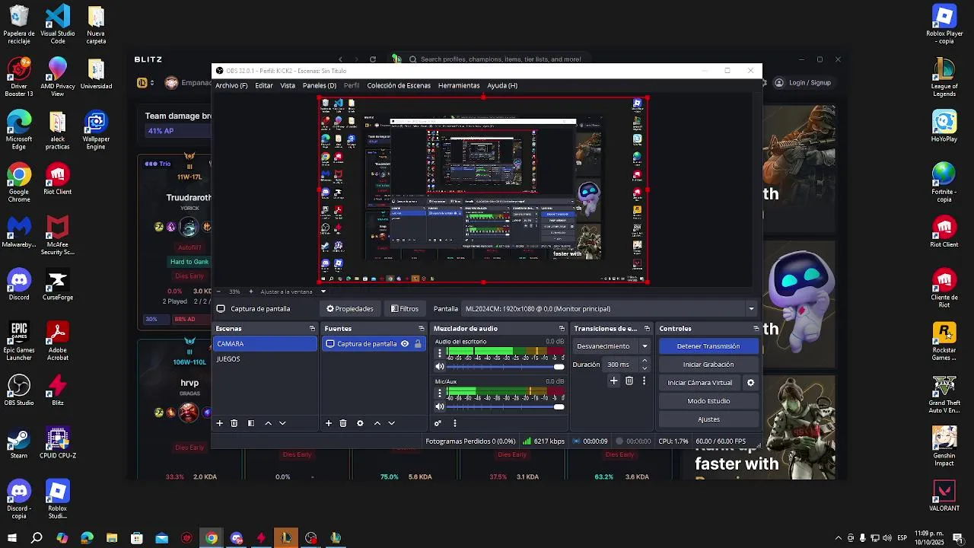
Task: Move source down in Fuentes toolbar
Action: pyautogui.click(x=391, y=423)
